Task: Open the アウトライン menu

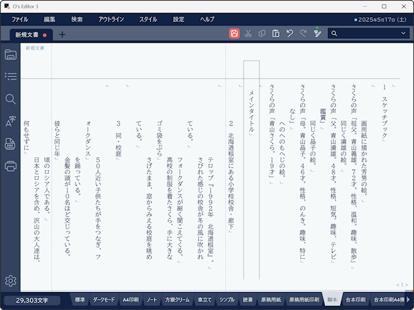Action: click(111, 19)
